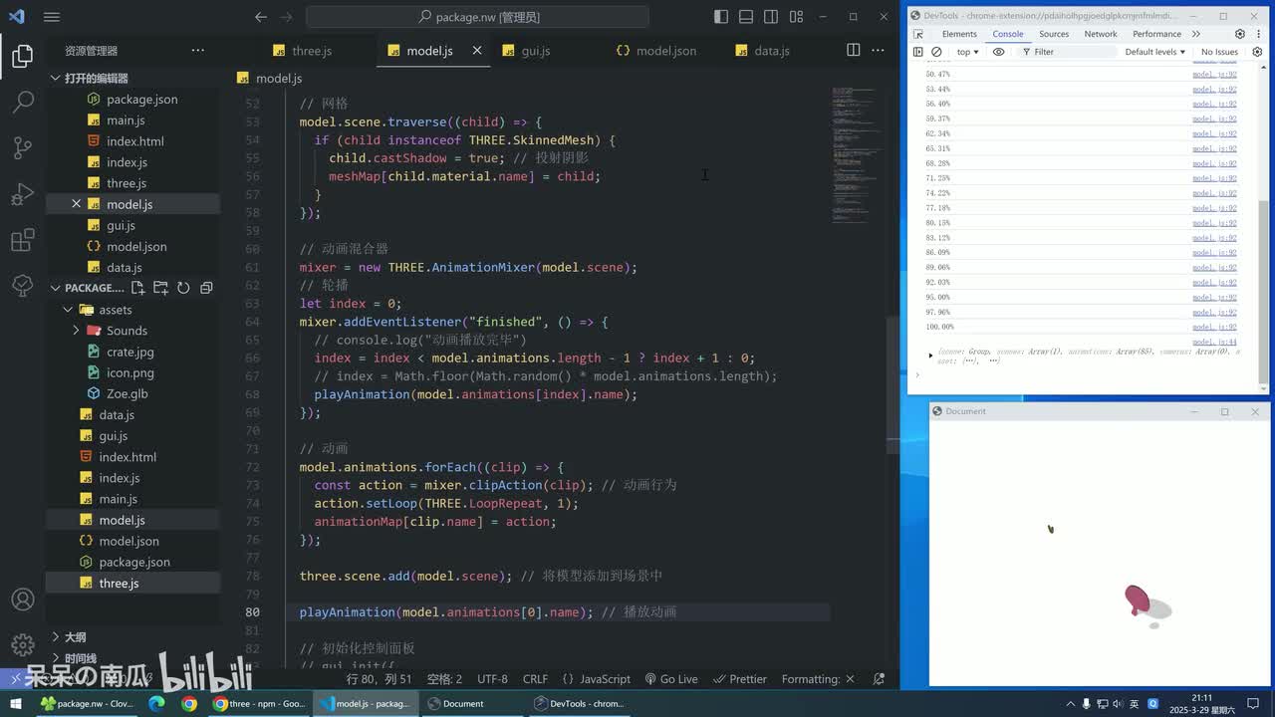The height and width of the screenshot is (717, 1275).
Task: Open the Extensions view
Action: point(22,240)
